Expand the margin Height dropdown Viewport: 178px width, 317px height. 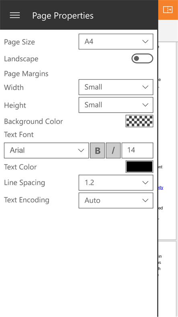[x=116, y=105]
